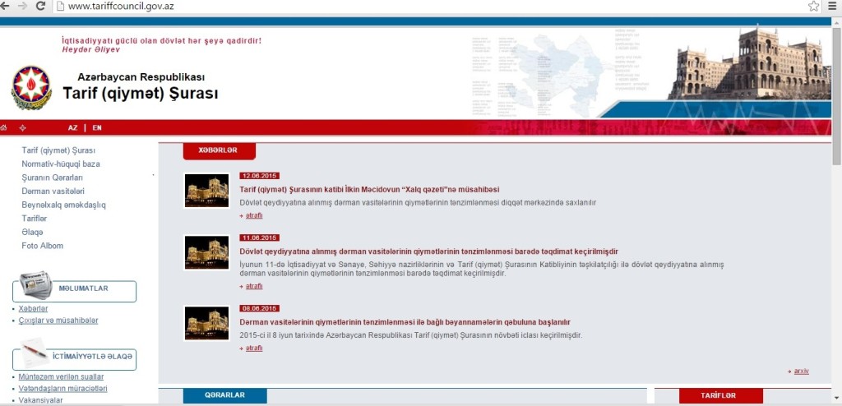This screenshot has width=842, height=406.
Task: Open Normativ-hüquqi baza menu item
Action: pos(61,164)
